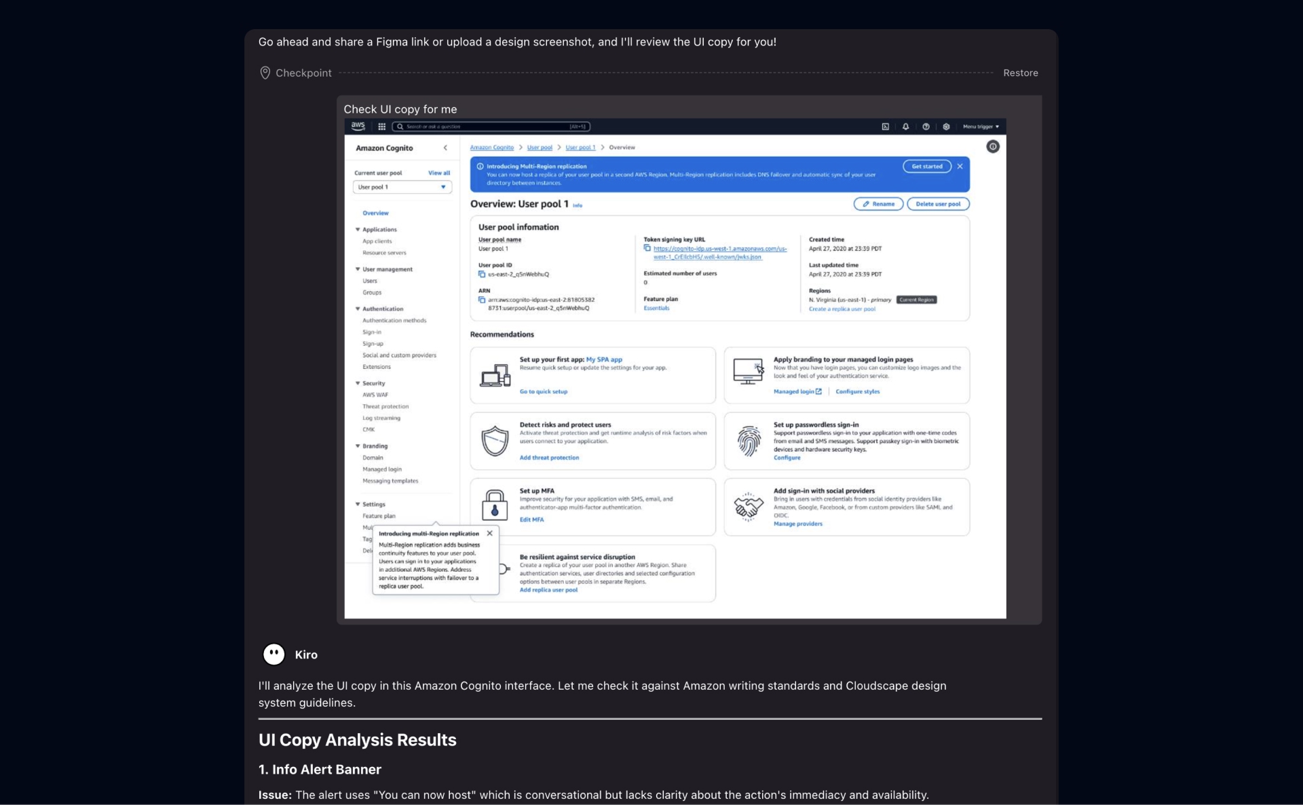The width and height of the screenshot is (1303, 805).
Task: Dismiss the blue Multi-Region replication banner
Action: 960,166
